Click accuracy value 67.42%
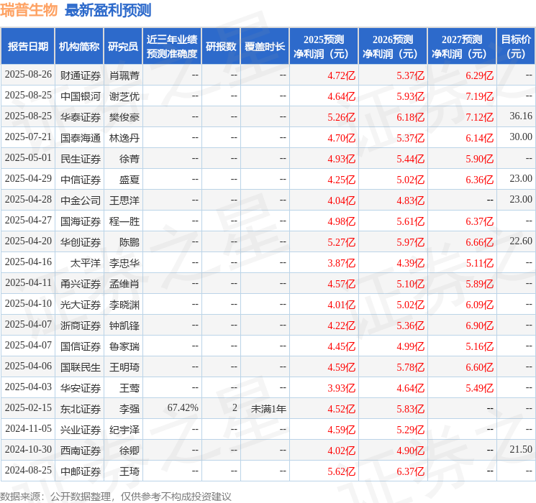 183,407
